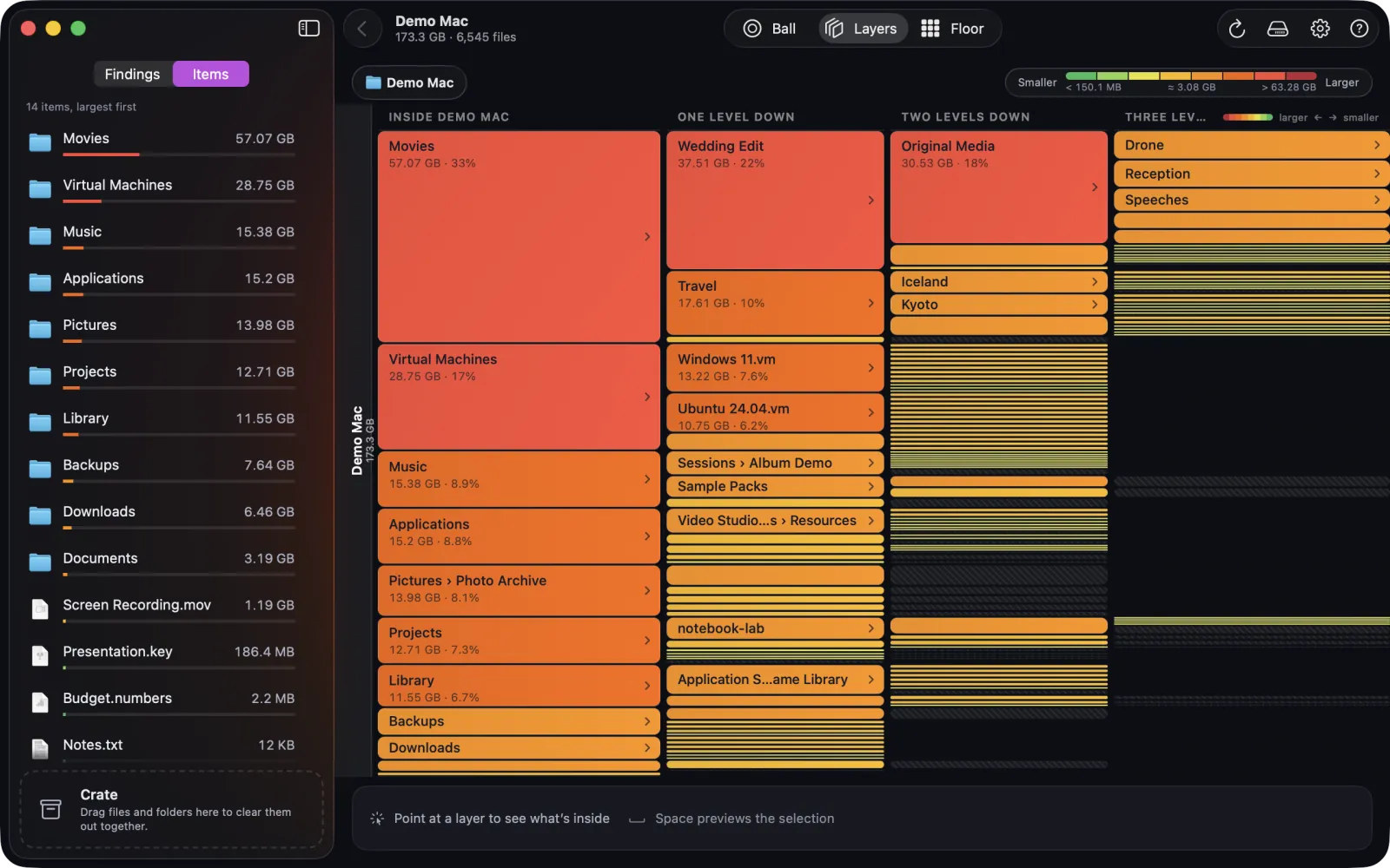Click the Screen Recording.mov file icon

pyautogui.click(x=40, y=608)
